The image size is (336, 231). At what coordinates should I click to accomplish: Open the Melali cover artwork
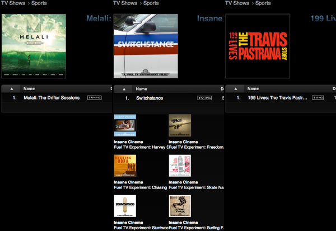34,46
